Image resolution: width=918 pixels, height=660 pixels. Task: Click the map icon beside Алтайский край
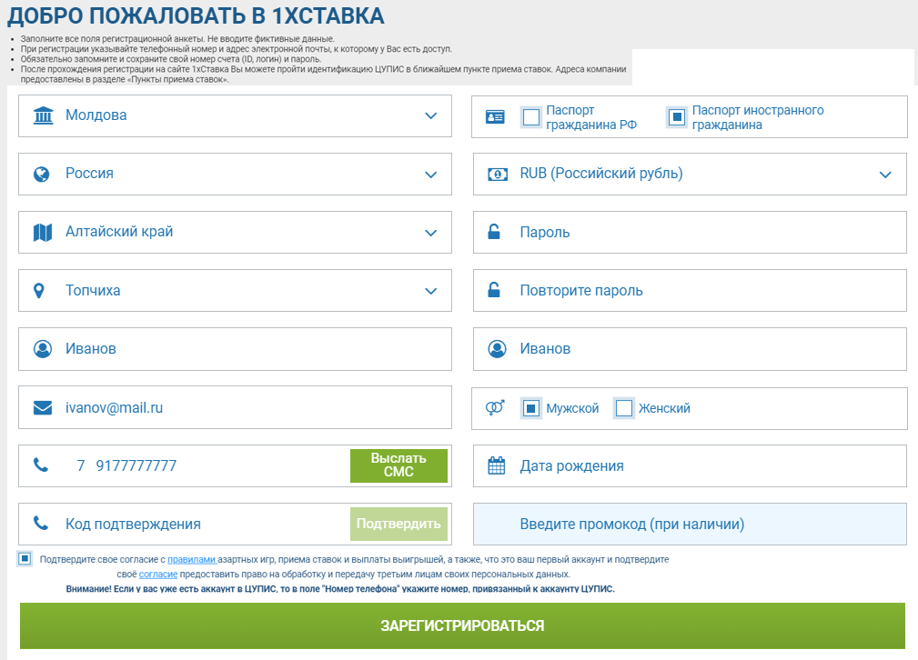[x=42, y=233]
